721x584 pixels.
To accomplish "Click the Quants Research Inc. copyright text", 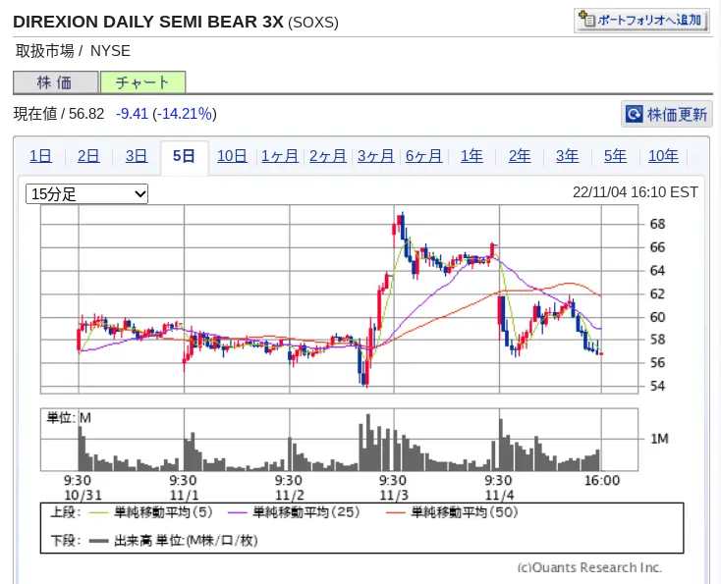I will (x=590, y=568).
